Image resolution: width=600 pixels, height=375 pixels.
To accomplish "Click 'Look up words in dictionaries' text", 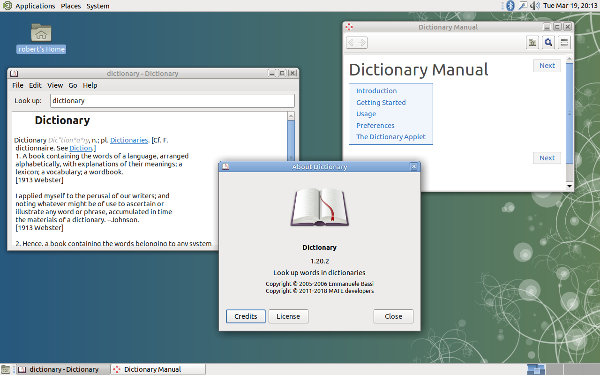I will pos(320,273).
